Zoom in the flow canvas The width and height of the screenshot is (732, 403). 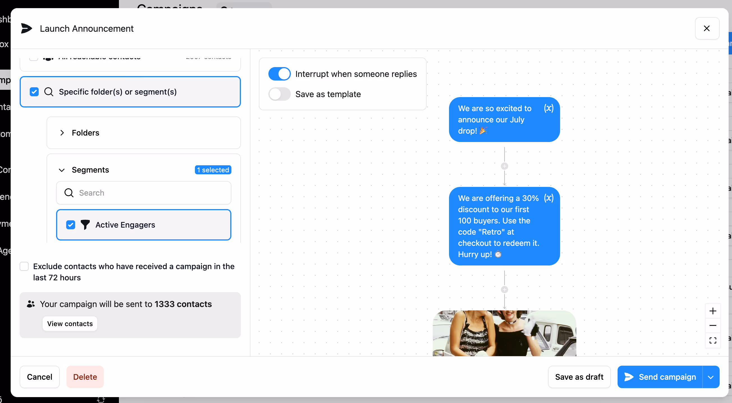712,311
